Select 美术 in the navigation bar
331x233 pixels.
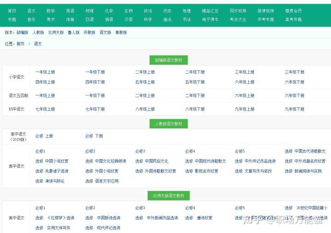[x=51, y=19]
